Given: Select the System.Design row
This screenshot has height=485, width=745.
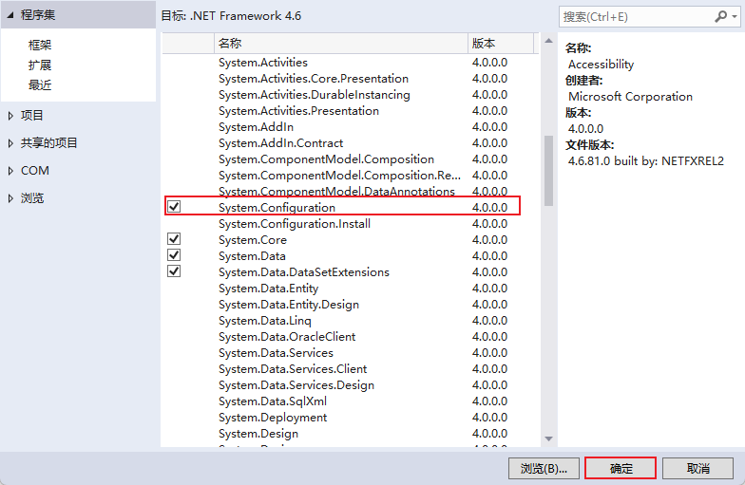Looking at the screenshot, I should 350,433.
